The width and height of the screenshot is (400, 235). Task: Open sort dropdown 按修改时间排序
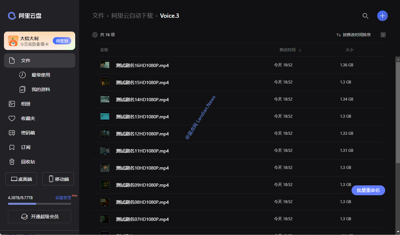[354, 35]
